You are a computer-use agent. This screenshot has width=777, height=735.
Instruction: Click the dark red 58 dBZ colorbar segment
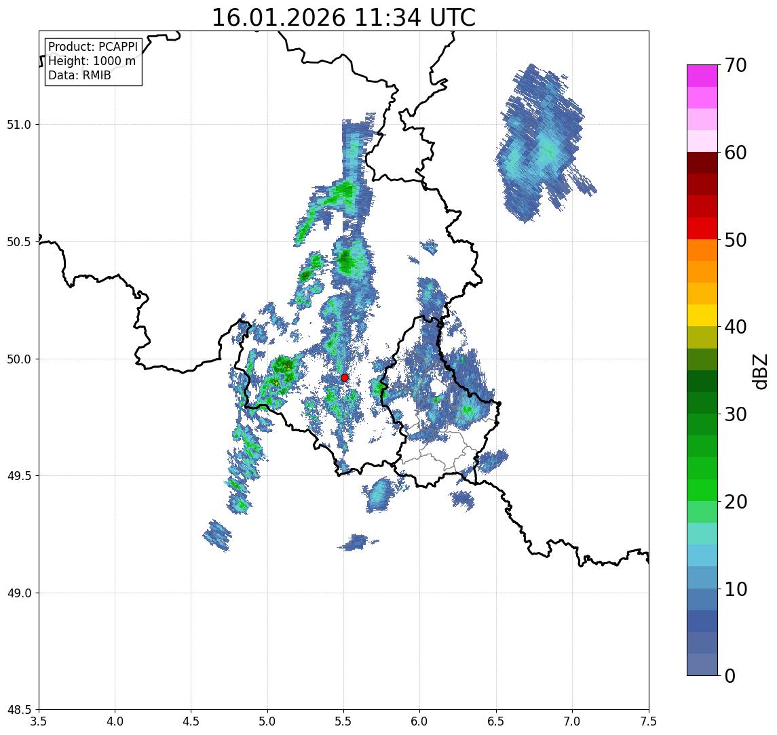702,163
